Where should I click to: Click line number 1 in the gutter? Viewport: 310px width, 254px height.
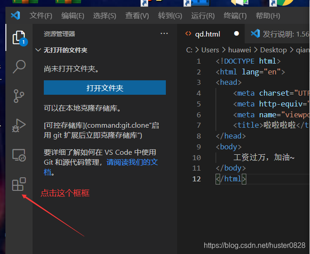tap(198, 61)
